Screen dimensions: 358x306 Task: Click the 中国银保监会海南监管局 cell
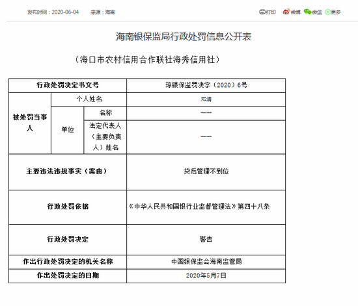[206, 262]
